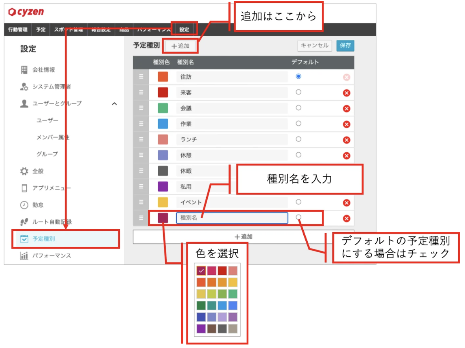Grab the drag handle of 往訪 row

click(141, 77)
